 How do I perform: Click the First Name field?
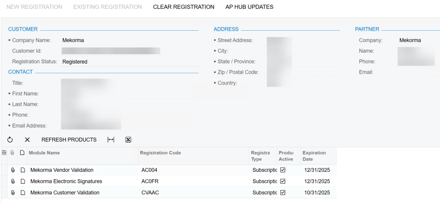click(x=129, y=94)
